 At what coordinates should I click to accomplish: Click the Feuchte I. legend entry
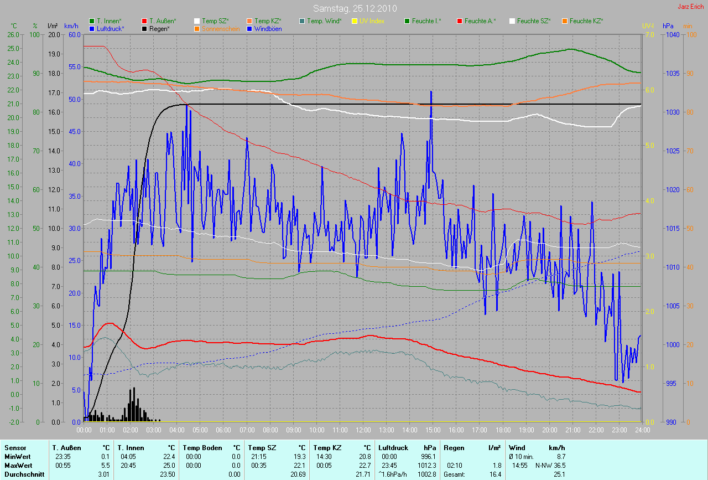426,21
